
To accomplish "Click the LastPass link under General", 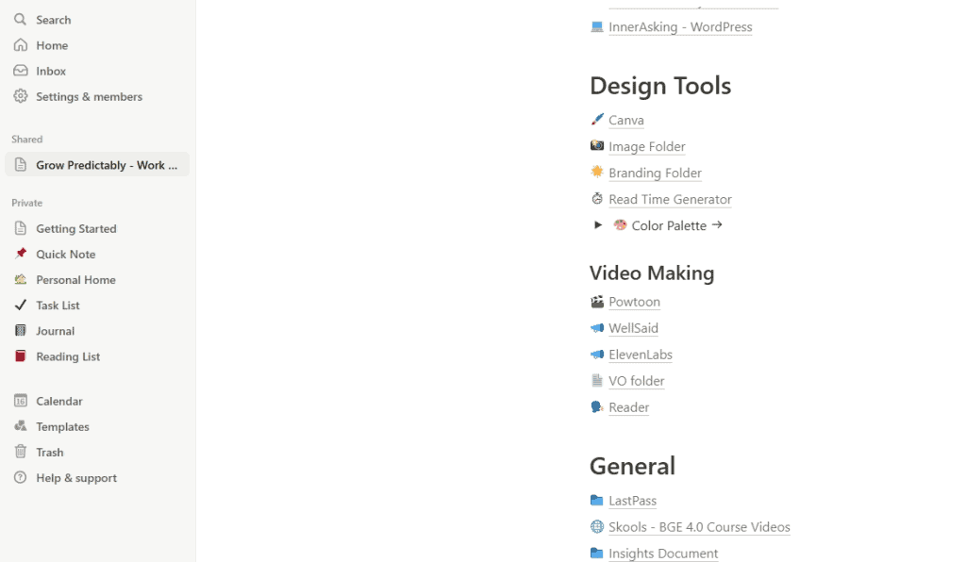I will [x=632, y=501].
